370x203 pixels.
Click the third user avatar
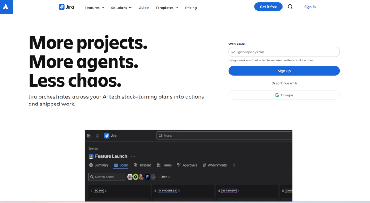click(x=141, y=177)
